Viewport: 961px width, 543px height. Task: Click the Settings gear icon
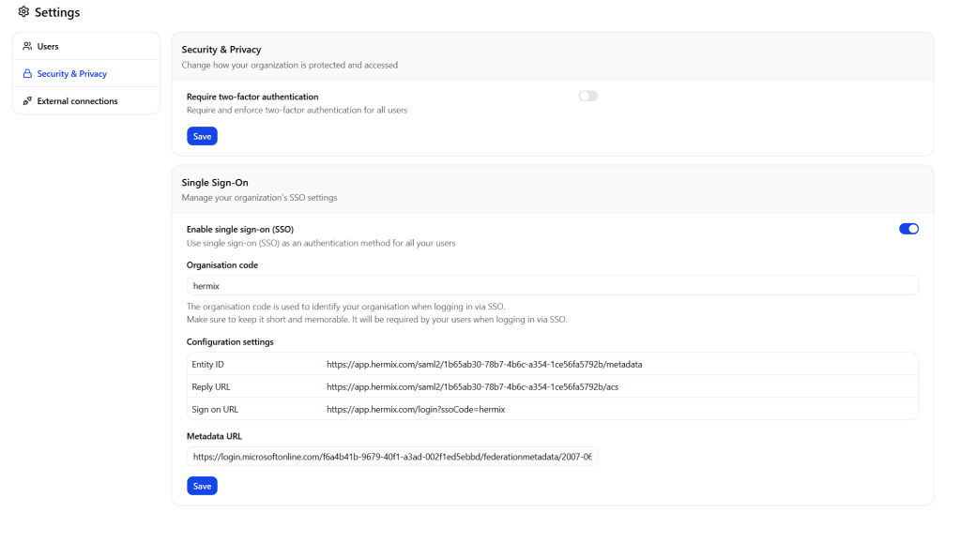tap(23, 11)
